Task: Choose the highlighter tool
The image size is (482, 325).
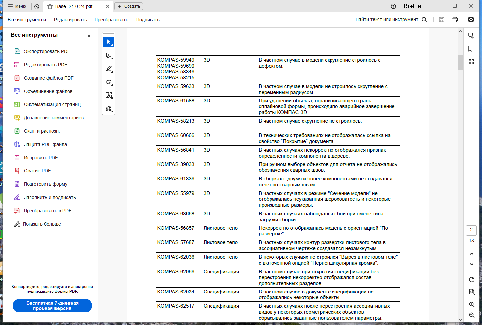Action: [x=109, y=69]
